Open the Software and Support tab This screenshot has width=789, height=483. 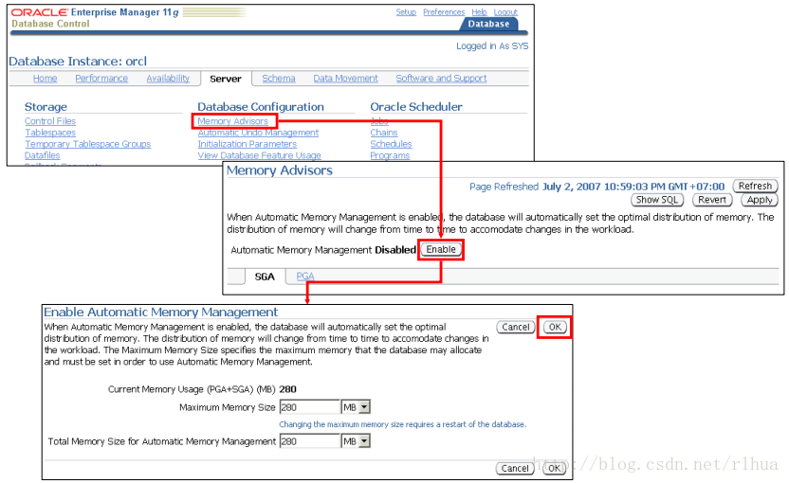441,79
